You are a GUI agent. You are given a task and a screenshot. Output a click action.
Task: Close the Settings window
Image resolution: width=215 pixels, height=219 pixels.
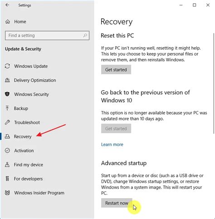208,5
